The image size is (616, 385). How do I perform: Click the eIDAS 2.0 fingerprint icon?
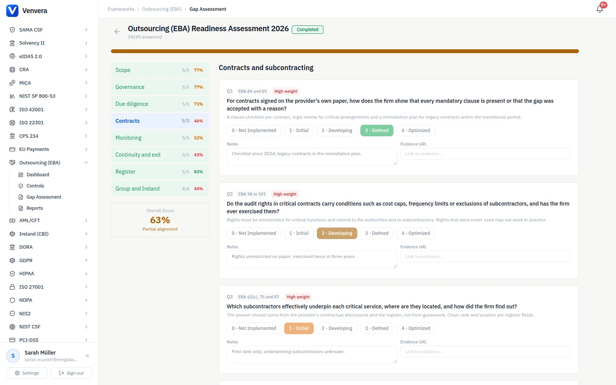(12, 56)
